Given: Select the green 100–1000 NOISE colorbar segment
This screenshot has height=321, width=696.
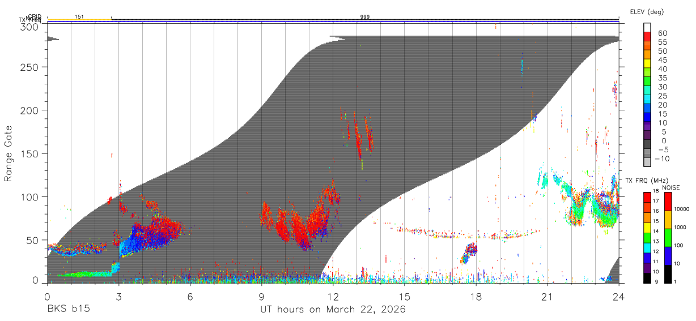Looking at the screenshot, I should (x=668, y=238).
